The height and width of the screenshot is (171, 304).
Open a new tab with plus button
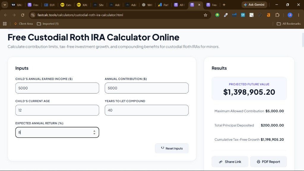tap(224, 5)
